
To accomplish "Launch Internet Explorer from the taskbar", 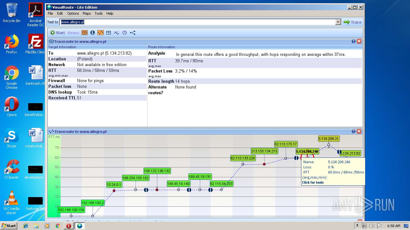I will tap(26, 226).
